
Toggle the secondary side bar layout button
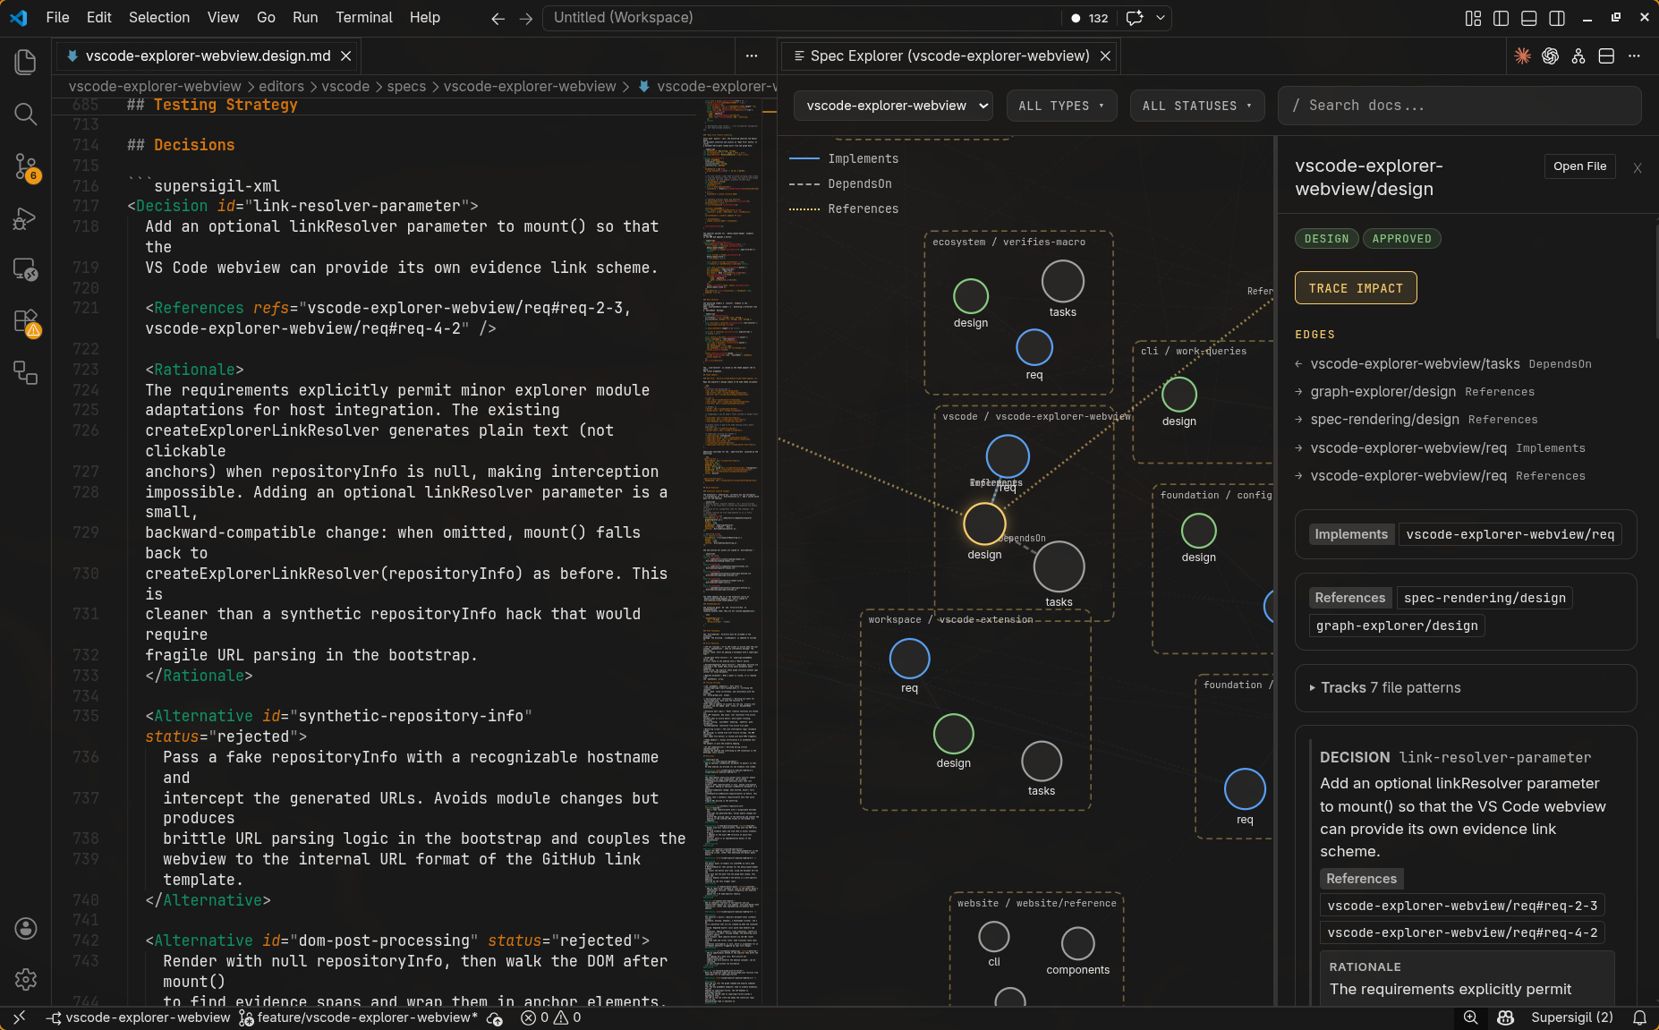(x=1557, y=18)
